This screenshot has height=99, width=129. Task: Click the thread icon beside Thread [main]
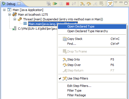pyautogui.click(x=20, y=19)
